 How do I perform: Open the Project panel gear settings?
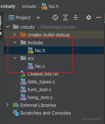89,17
